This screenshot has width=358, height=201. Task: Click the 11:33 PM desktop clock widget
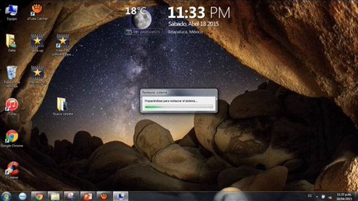199,12
